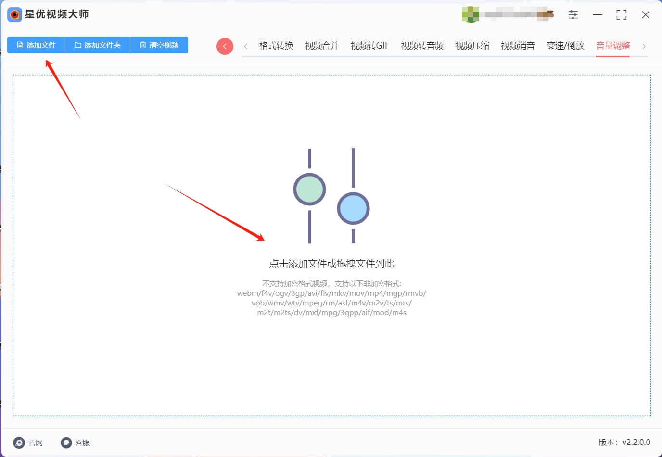Viewport: 662px width, 457px height.
Task: Click the 点击添加文件或拖拽文件到此 text
Action: (x=331, y=264)
